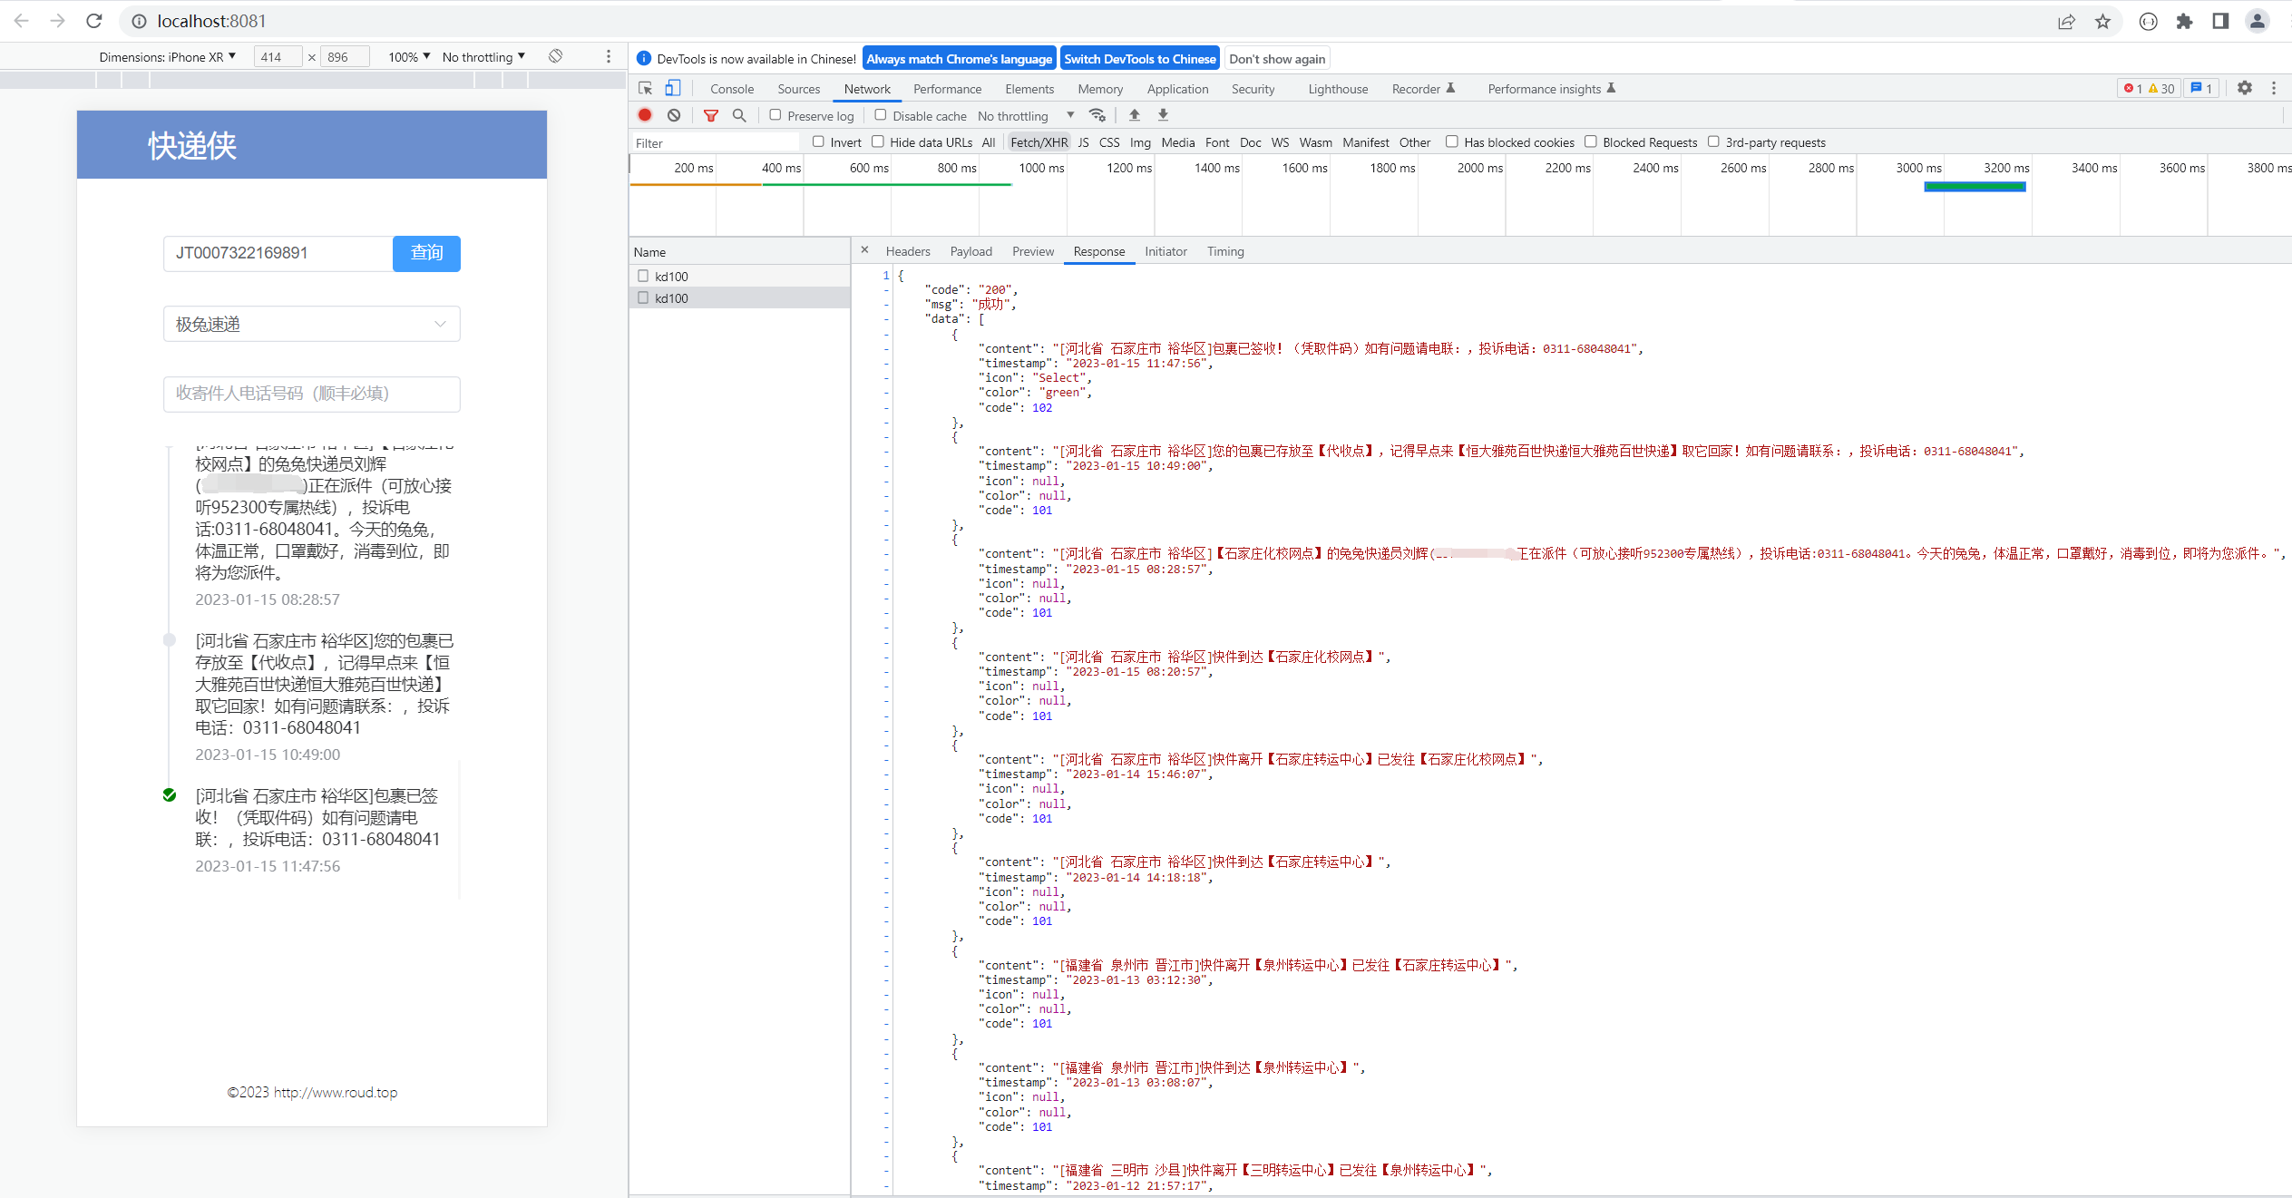The width and height of the screenshot is (2292, 1198).
Task: Stop recording network log (red circle)
Action: pos(645,115)
